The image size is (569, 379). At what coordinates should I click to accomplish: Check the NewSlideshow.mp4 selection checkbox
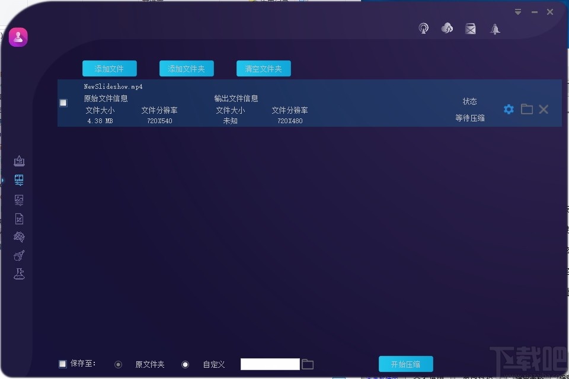click(63, 102)
